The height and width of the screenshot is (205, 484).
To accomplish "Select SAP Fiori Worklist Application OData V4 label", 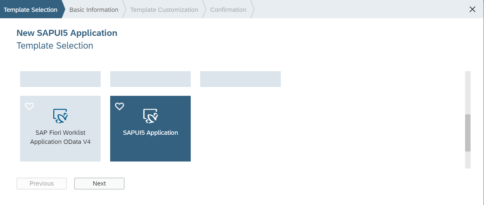I will (x=60, y=137).
